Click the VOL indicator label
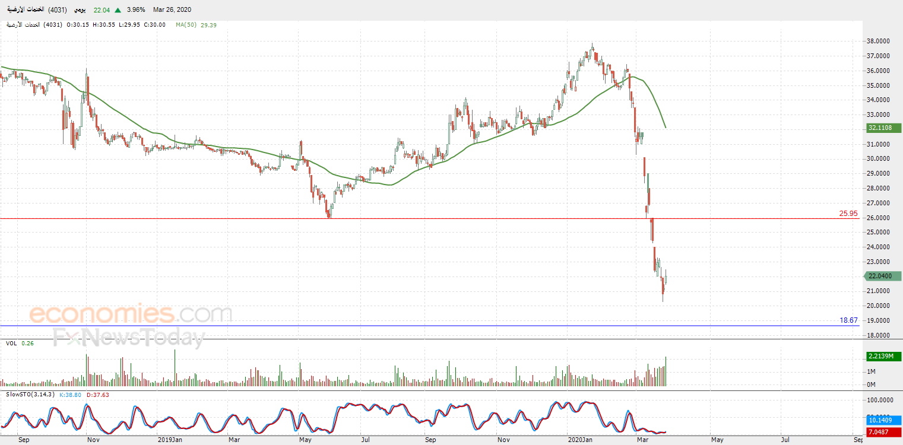Viewport: 903px width, 445px height. (x=11, y=343)
